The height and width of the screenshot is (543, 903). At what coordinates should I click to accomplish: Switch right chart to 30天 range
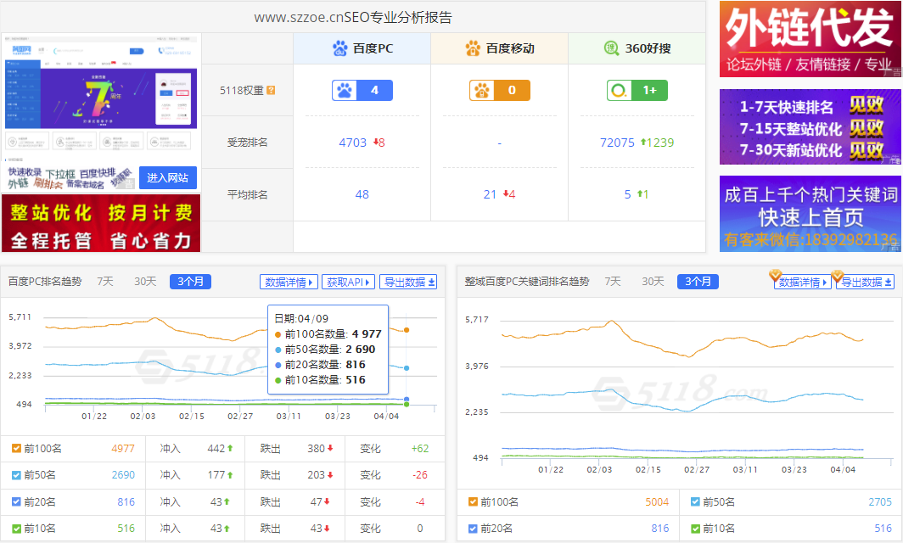click(653, 282)
